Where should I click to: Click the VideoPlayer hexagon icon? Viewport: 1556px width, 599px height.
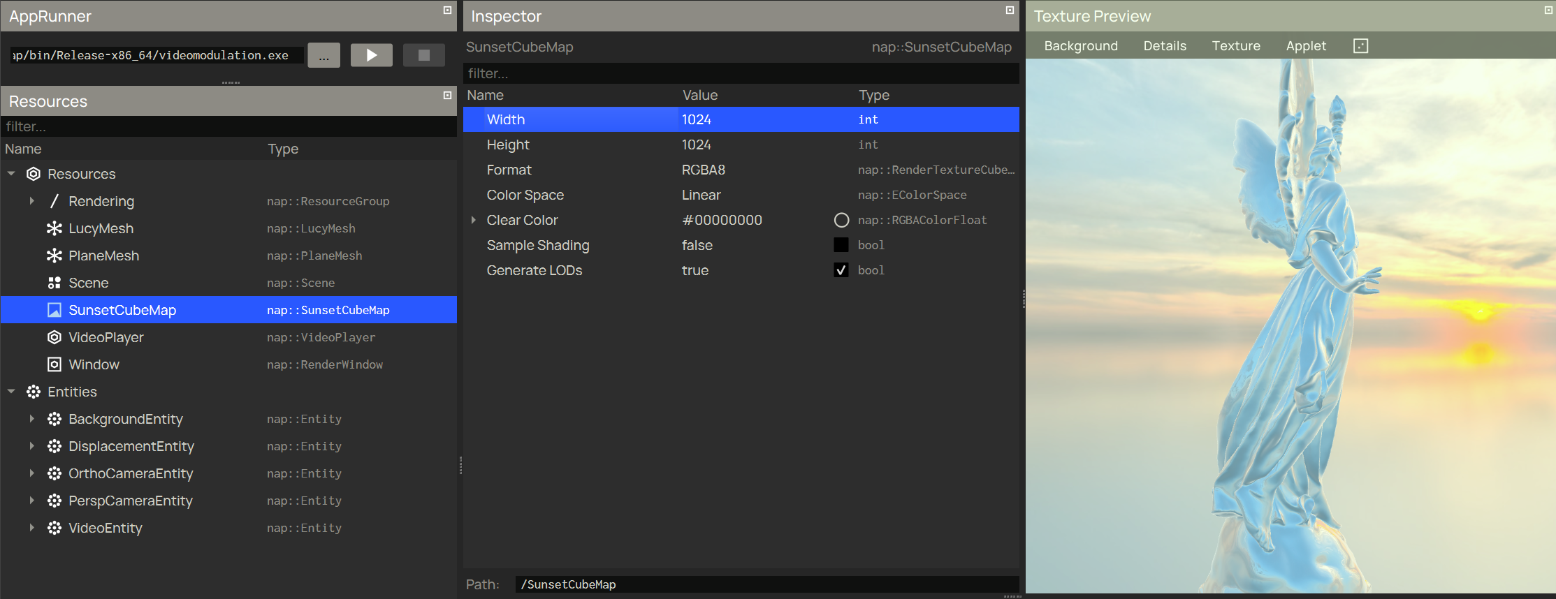point(54,337)
